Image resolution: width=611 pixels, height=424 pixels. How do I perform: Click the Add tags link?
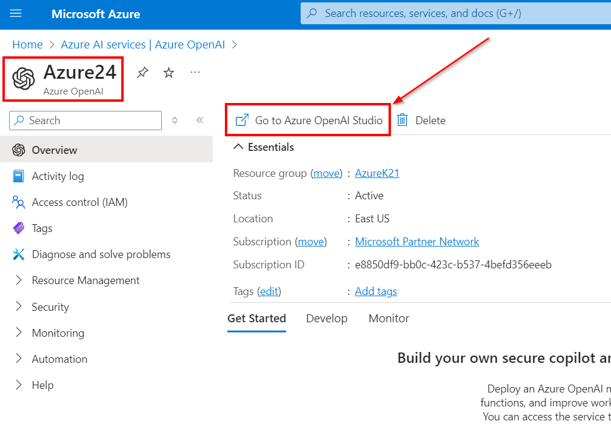[376, 291]
